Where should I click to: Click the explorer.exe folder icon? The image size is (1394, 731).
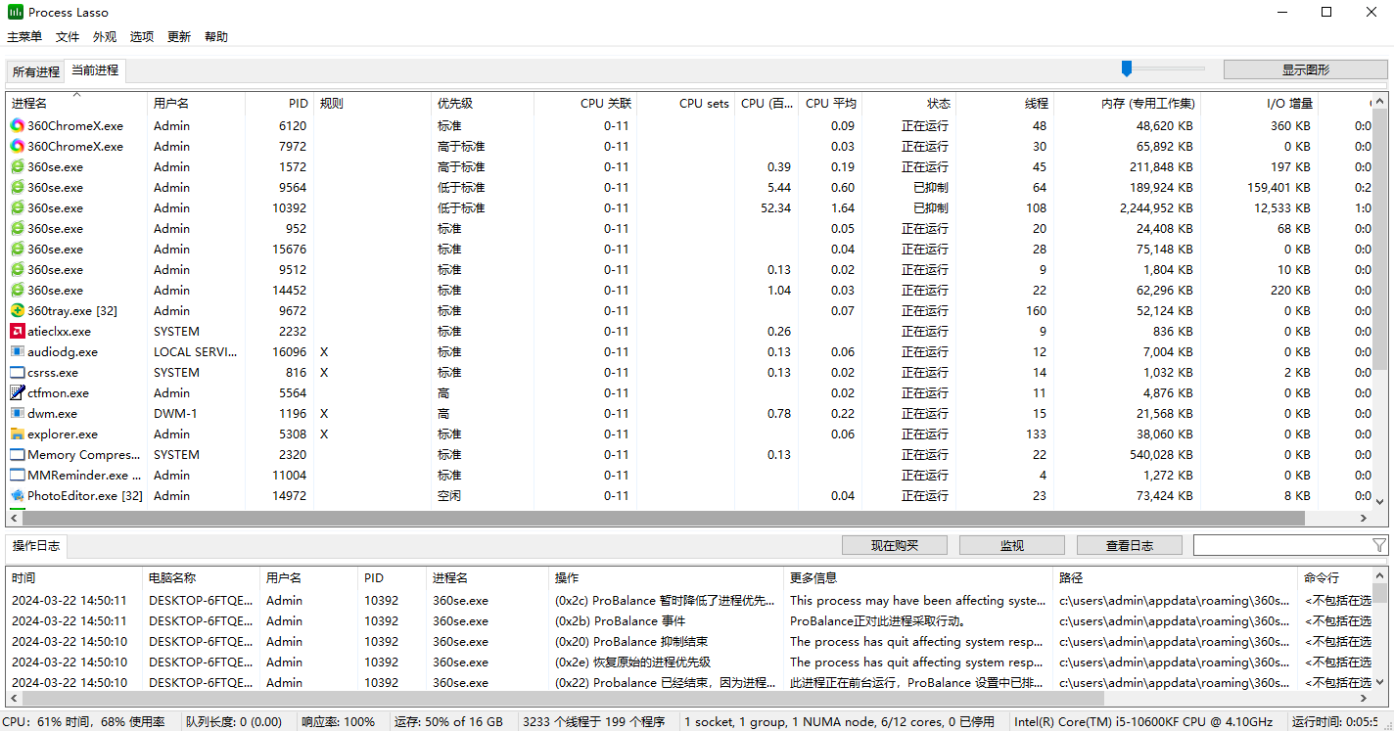18,434
